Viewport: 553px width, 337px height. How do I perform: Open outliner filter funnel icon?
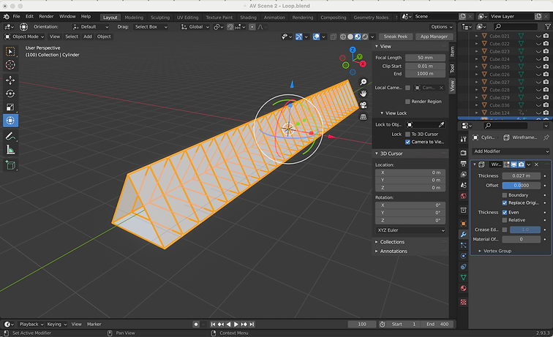[x=548, y=27]
